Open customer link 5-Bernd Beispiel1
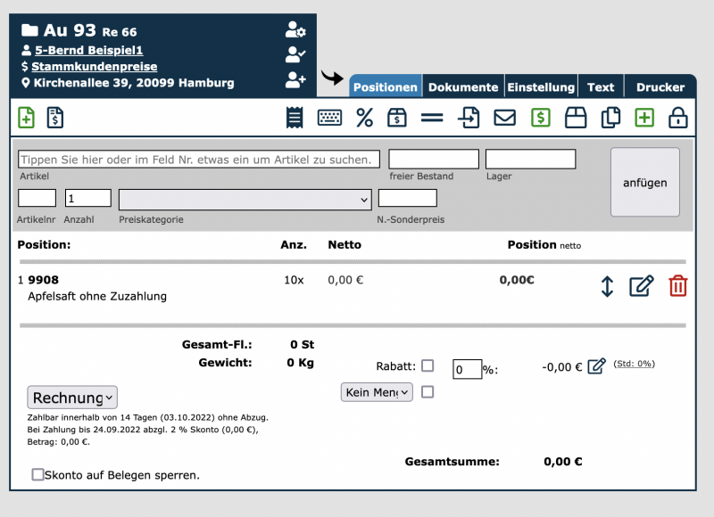Screen dimensions: 714x517 tap(88, 51)
